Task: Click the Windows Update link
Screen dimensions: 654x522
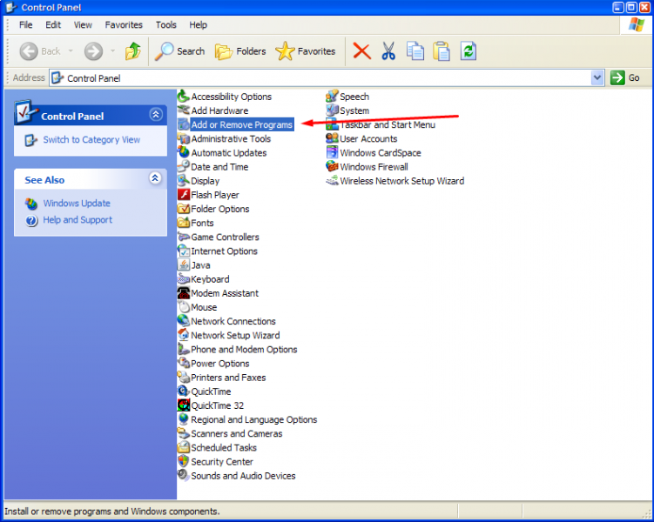Action: 77,204
